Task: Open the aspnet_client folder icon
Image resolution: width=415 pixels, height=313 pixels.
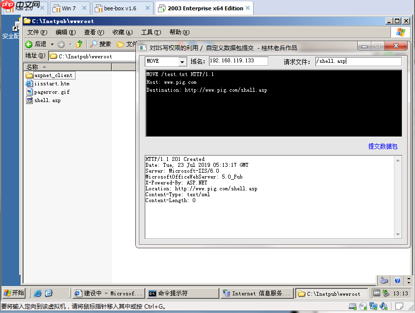Action: tap(29, 75)
